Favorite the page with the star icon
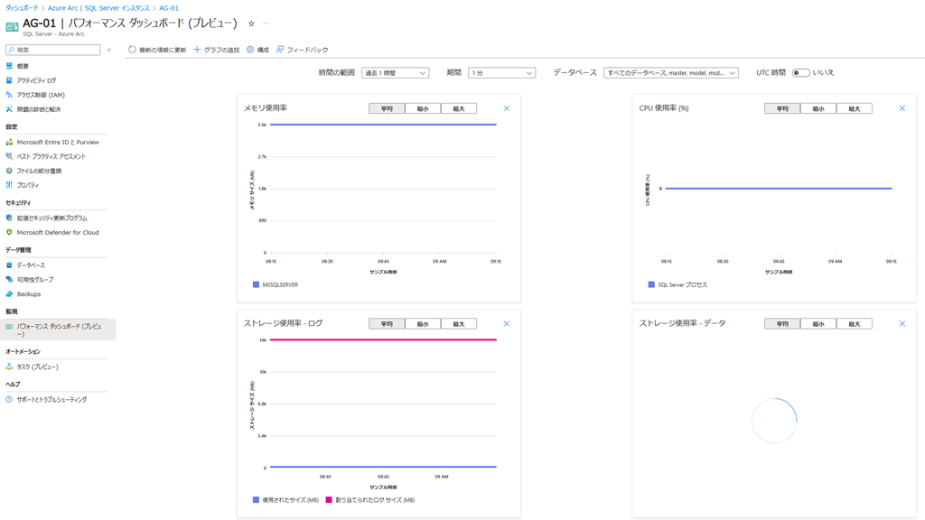Viewport: 925px width, 520px height. [251, 23]
